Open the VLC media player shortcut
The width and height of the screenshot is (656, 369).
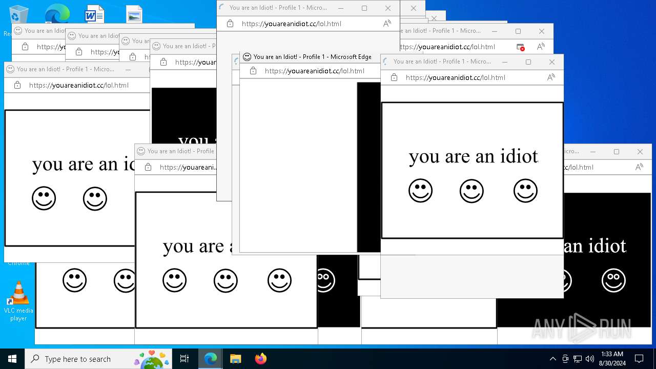18,301
